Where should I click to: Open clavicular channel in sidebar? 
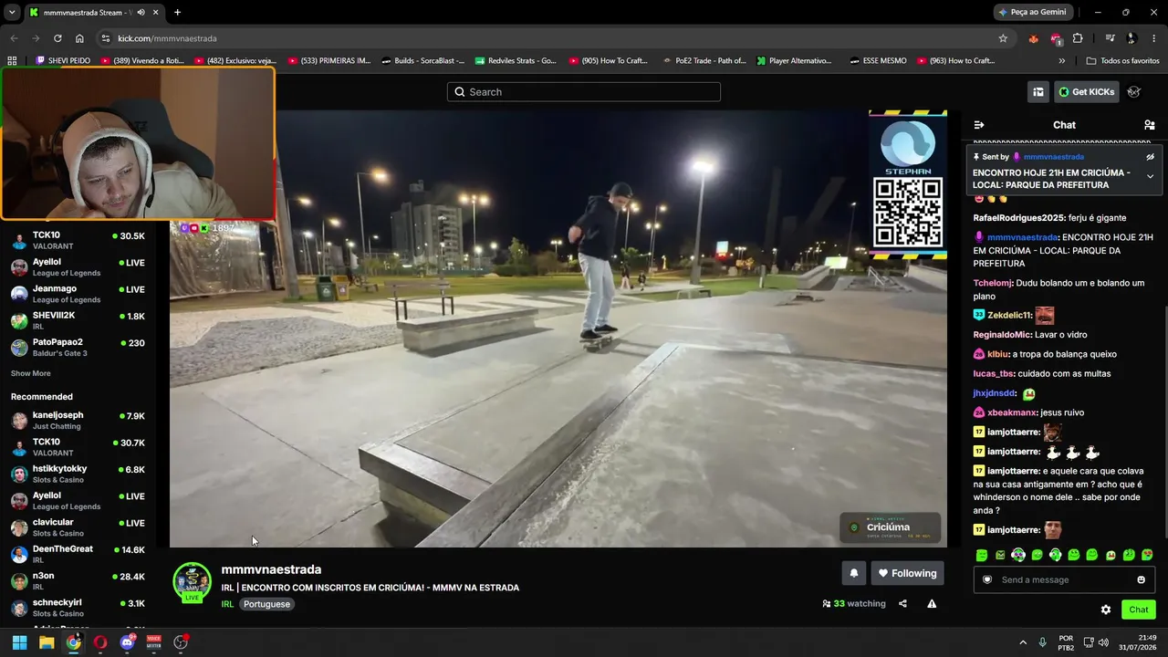(x=78, y=527)
